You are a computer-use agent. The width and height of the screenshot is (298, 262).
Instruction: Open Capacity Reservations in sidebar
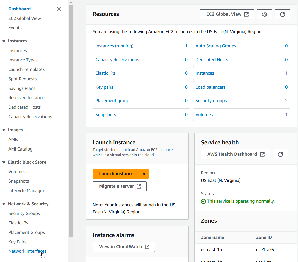click(x=30, y=117)
